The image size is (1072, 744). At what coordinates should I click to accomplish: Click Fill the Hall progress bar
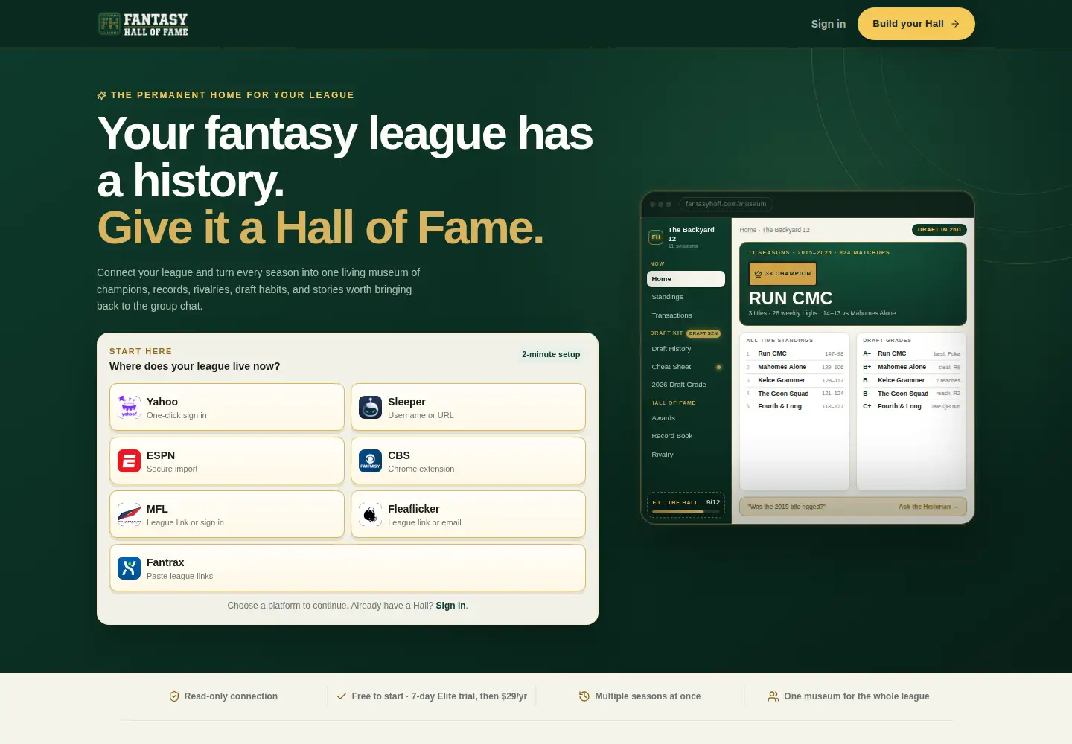(686, 512)
